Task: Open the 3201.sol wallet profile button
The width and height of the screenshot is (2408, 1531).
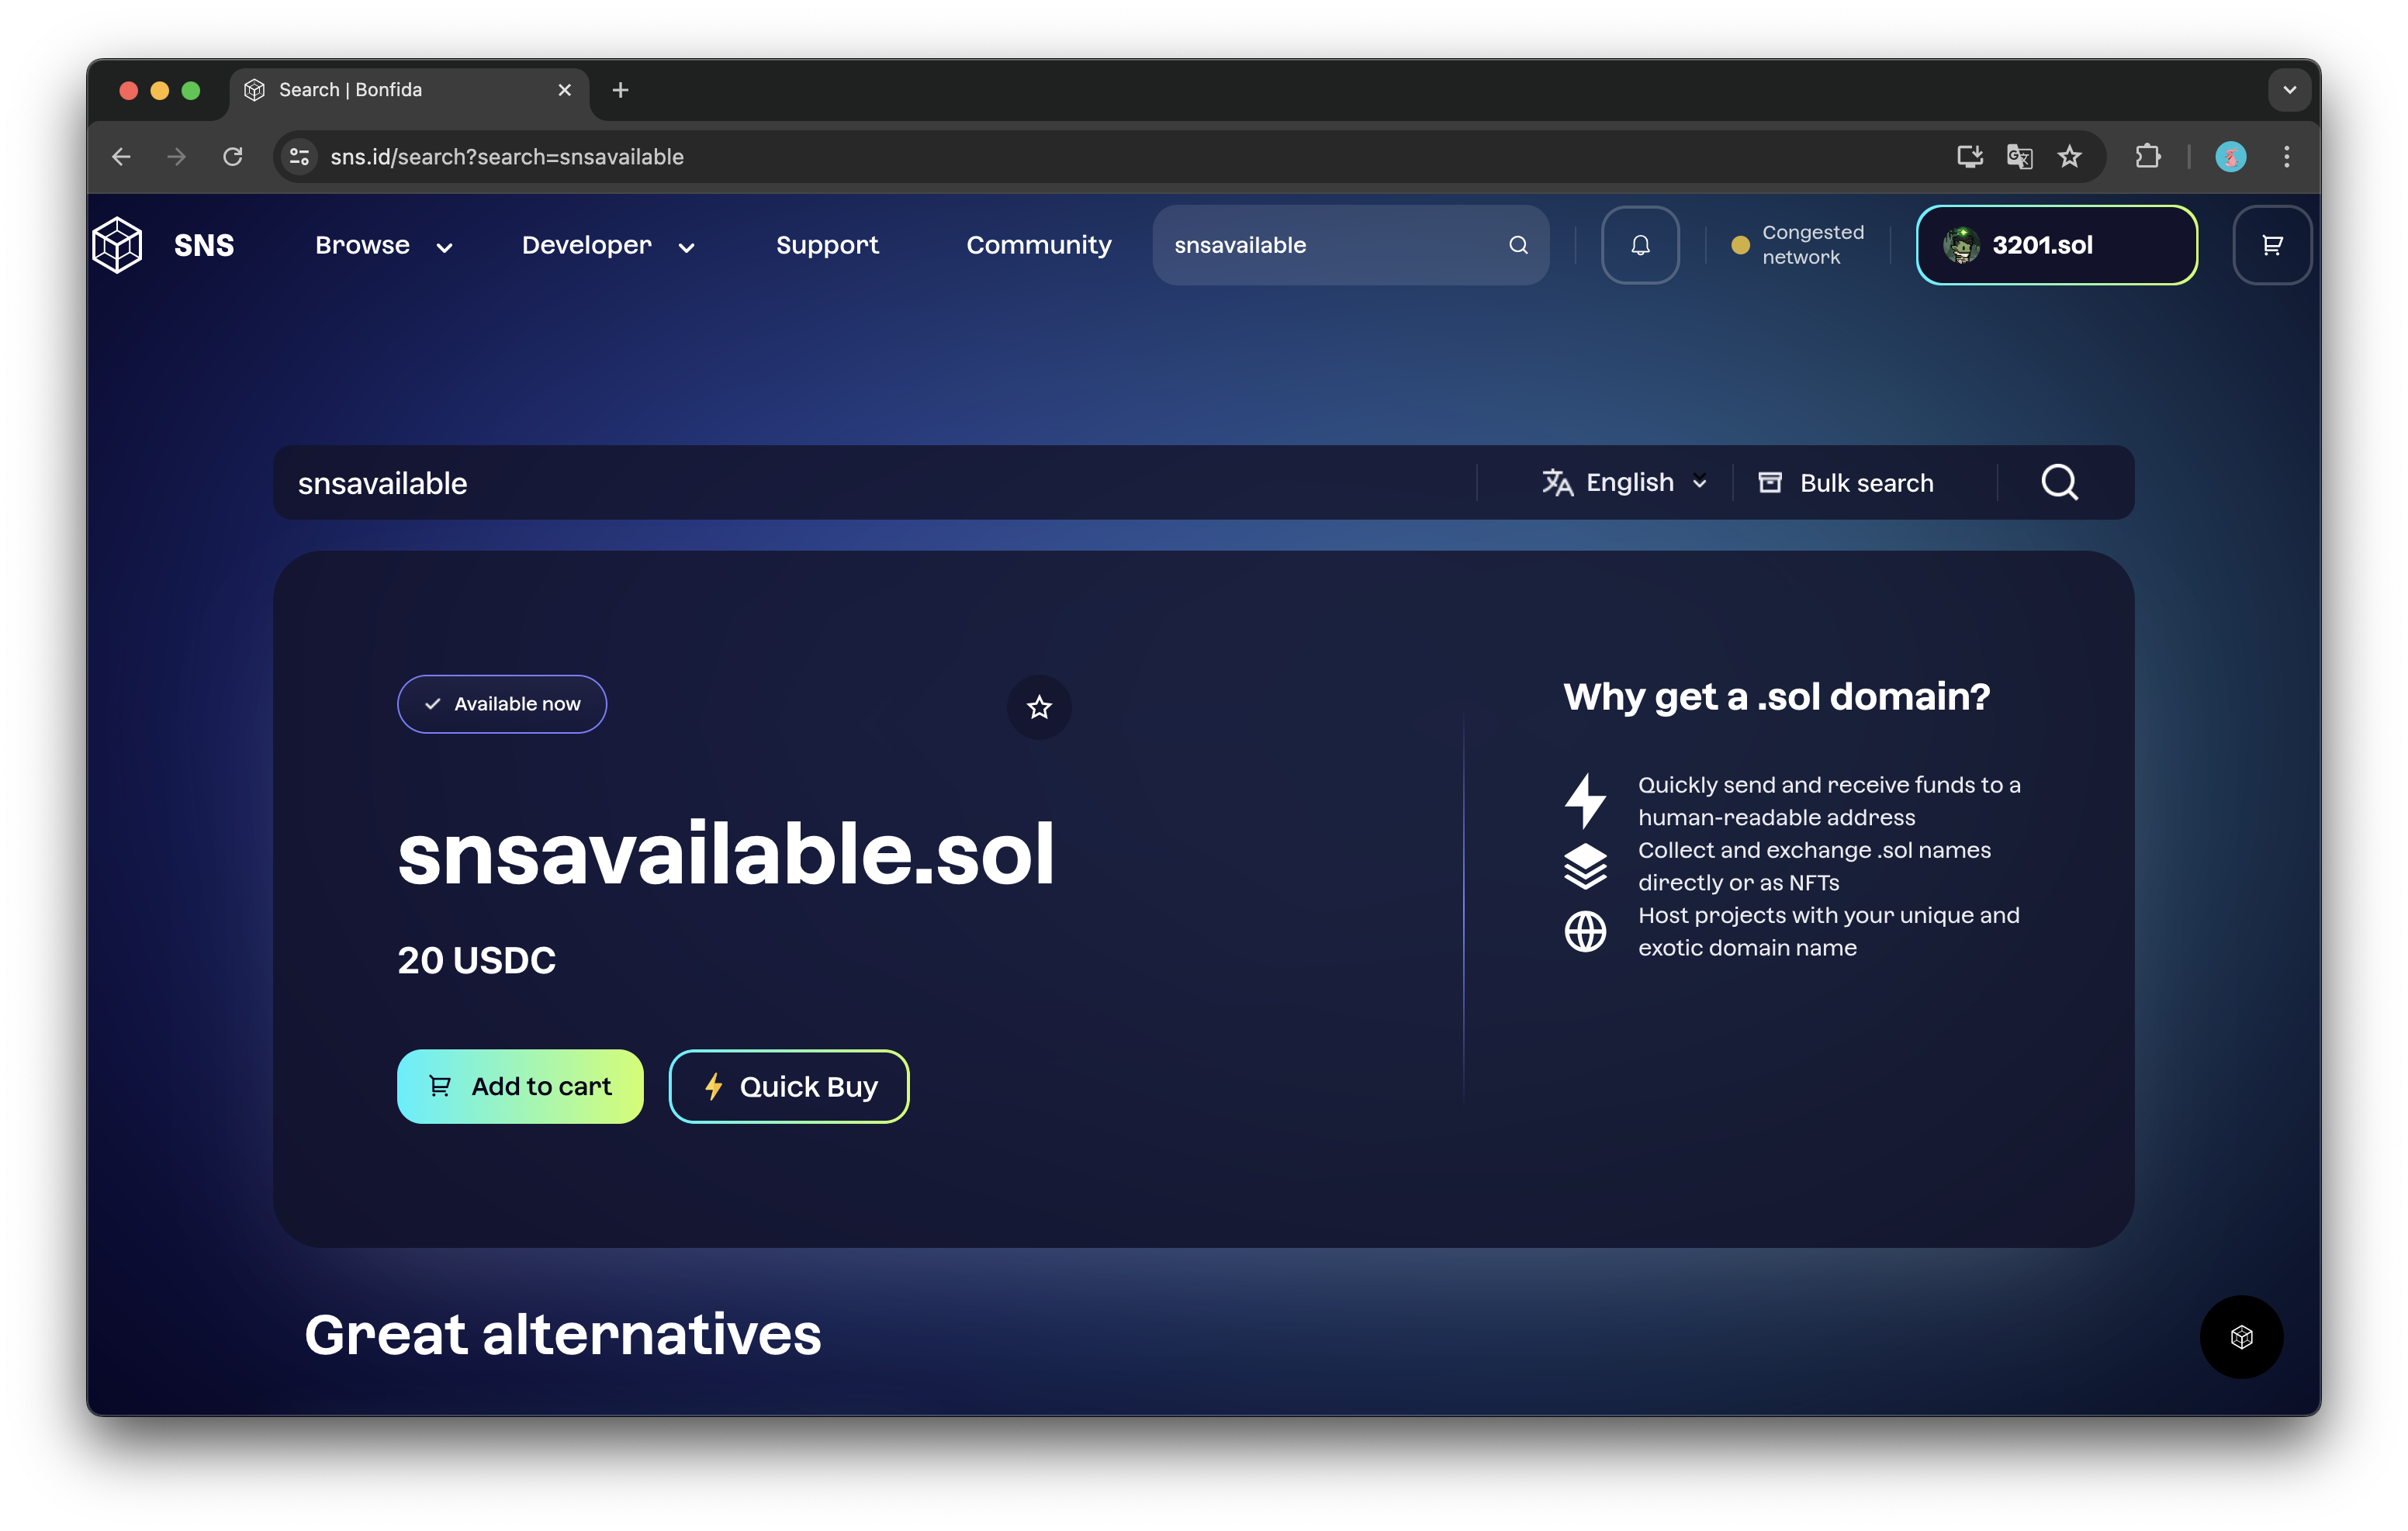Action: click(x=2056, y=245)
